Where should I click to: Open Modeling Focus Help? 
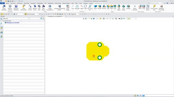161,8
